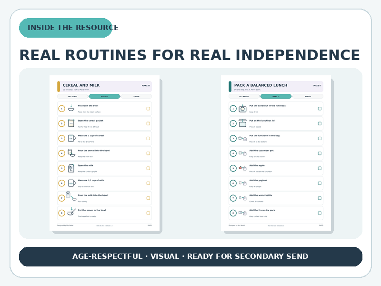The height and width of the screenshot is (286, 381).
Task: Select the cucumber pot icon
Action: [x=242, y=153]
